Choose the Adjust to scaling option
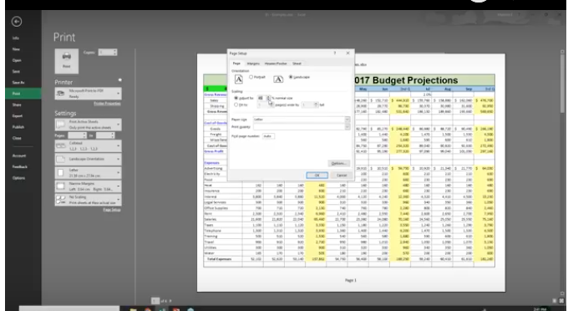 tap(236, 98)
